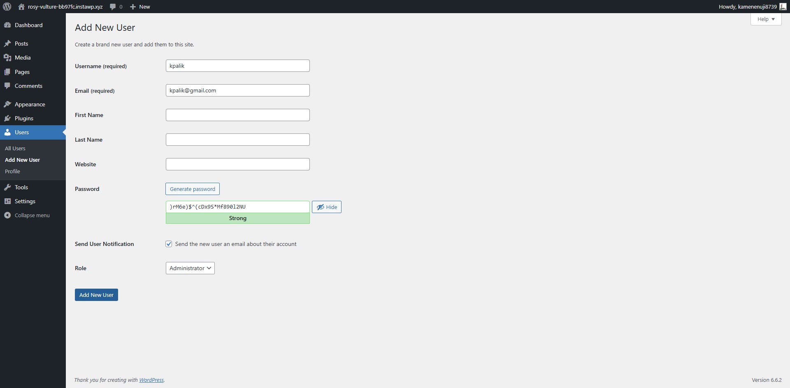Focus the Email field
Image resolution: width=790 pixels, height=388 pixels.
coord(238,90)
